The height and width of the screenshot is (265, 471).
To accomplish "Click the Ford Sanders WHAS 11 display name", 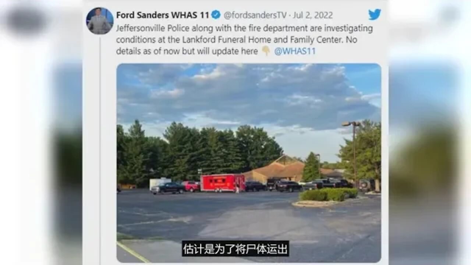I will pos(163,15).
